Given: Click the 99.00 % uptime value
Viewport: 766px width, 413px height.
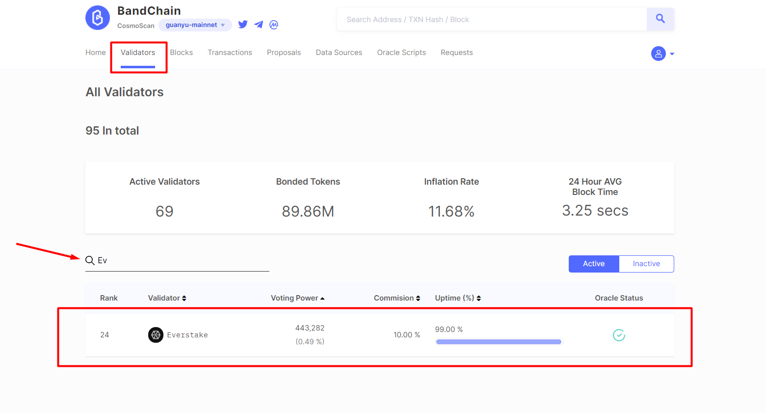Looking at the screenshot, I should 449,330.
